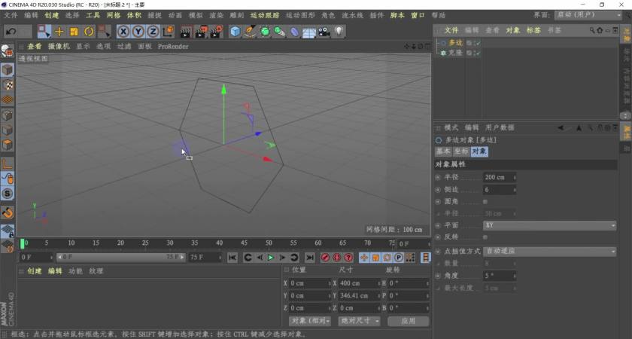Click the 半径 200 cm input field
Image resolution: width=632 pixels, height=339 pixels.
pyautogui.click(x=497, y=178)
